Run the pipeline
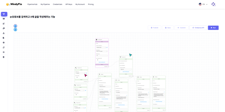Screen dimensions: 225x112 [213, 28]
